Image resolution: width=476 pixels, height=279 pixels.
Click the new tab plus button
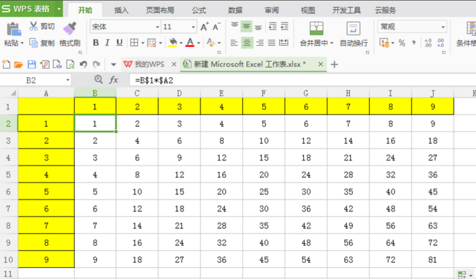point(335,65)
